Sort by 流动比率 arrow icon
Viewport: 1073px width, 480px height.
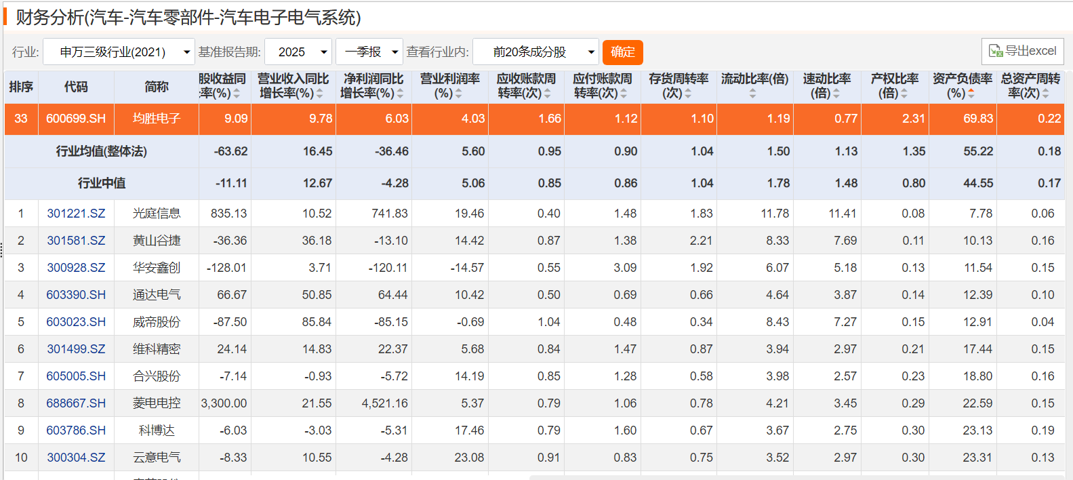point(752,94)
